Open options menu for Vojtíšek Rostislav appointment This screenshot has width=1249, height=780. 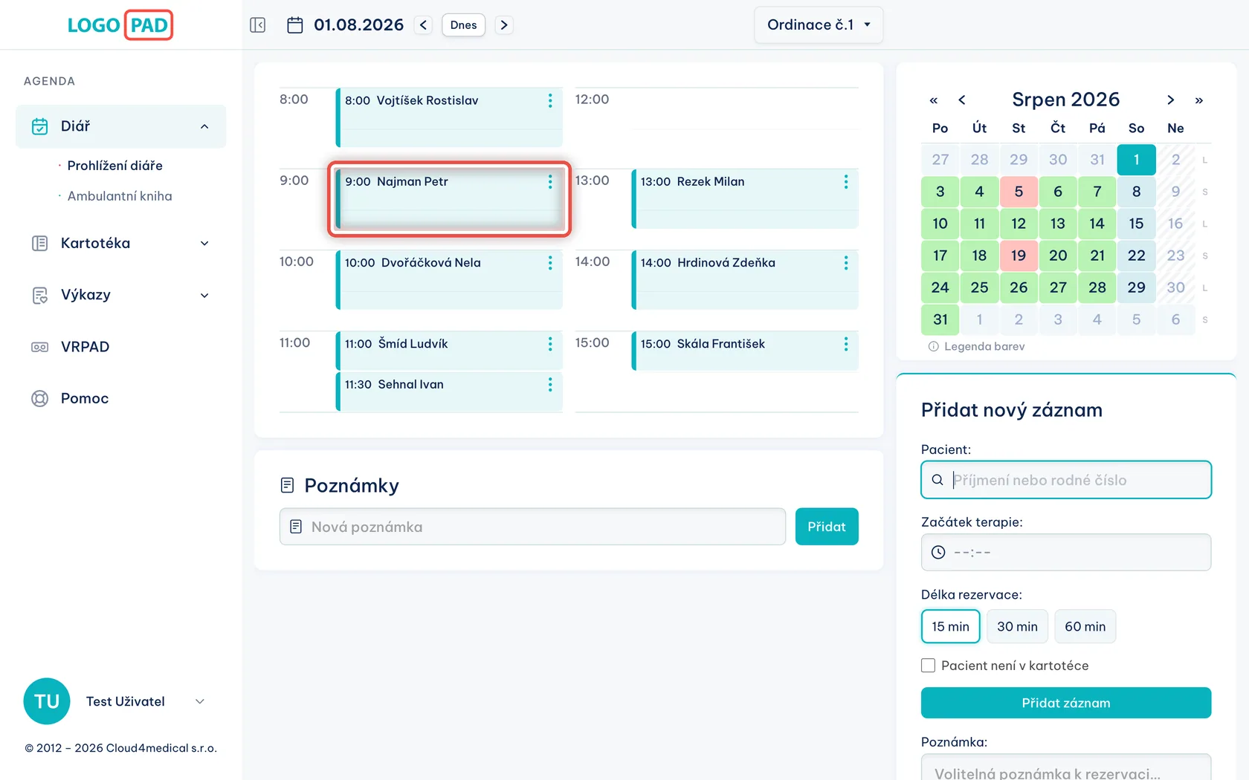[550, 101]
